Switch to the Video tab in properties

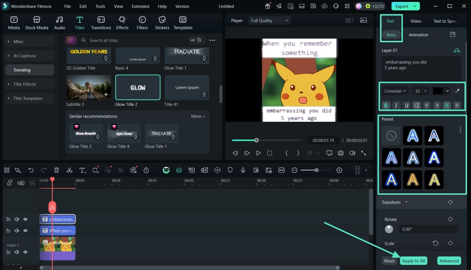(x=416, y=21)
